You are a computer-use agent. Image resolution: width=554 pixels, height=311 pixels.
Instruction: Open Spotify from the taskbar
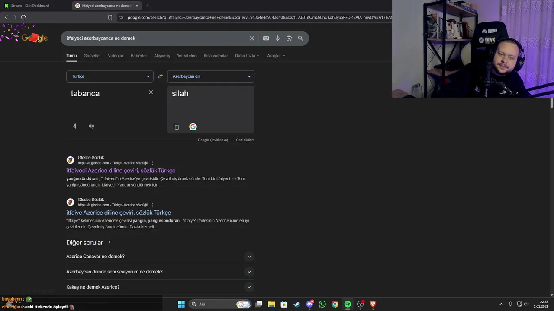(348, 304)
